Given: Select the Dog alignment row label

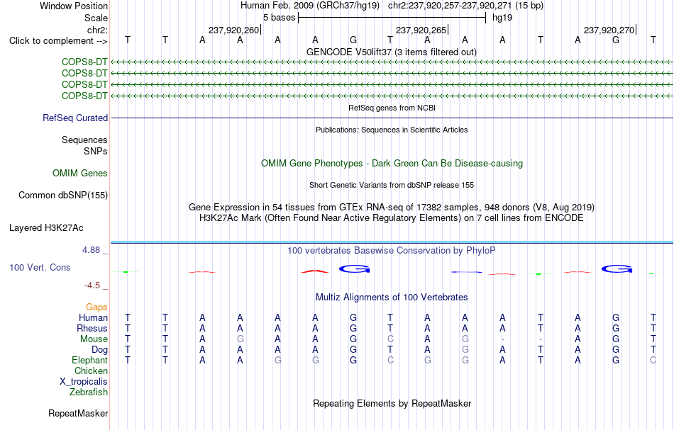Looking at the screenshot, I should click(99, 350).
